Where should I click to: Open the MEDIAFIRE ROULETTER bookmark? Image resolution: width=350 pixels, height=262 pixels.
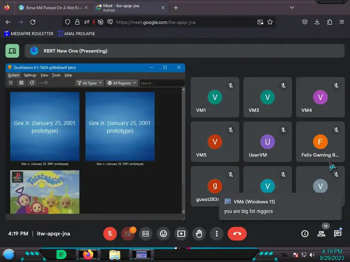(29, 34)
